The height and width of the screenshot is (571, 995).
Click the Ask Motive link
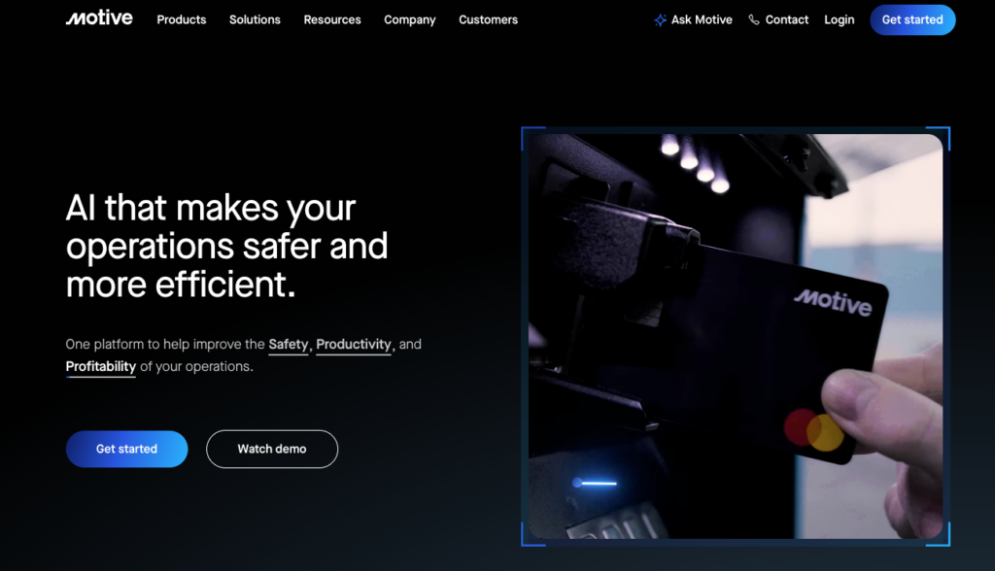tap(693, 19)
